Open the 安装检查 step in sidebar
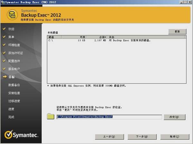The width and height of the screenshot is (193, 144). [14, 93]
